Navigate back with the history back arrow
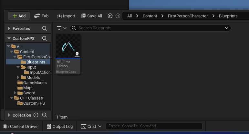This screenshot has width=249, height=134. 110,16
